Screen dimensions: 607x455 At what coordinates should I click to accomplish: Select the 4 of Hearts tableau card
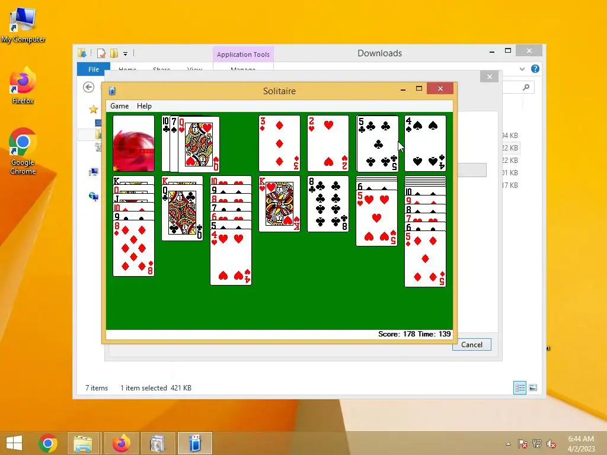click(x=231, y=257)
